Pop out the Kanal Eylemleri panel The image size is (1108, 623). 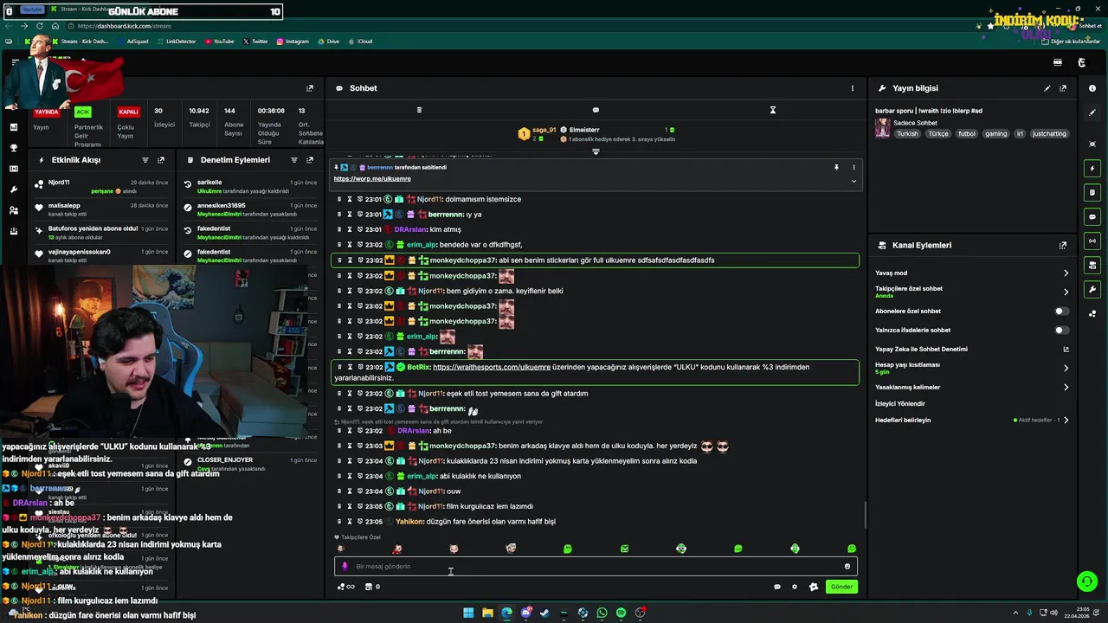pyautogui.click(x=1063, y=245)
